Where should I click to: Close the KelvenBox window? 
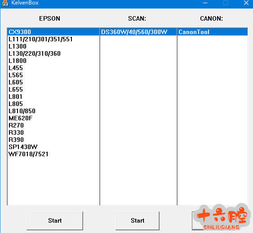pos(246,3)
